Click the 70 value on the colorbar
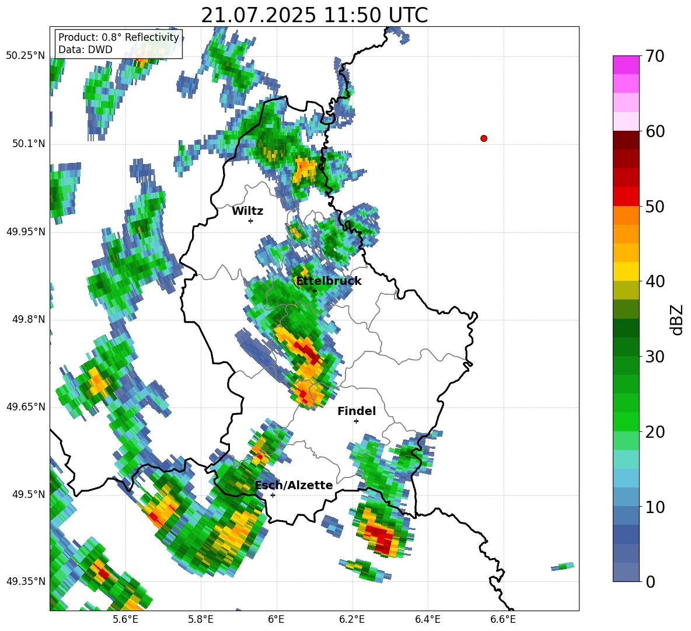Image resolution: width=691 pixels, height=631 pixels. click(655, 57)
